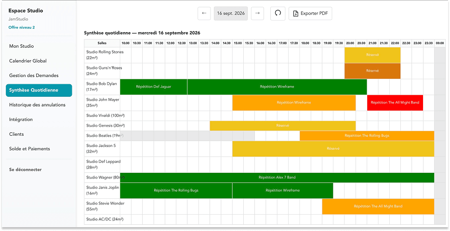Open the red Répétition The All Might Band booking

coord(395,103)
